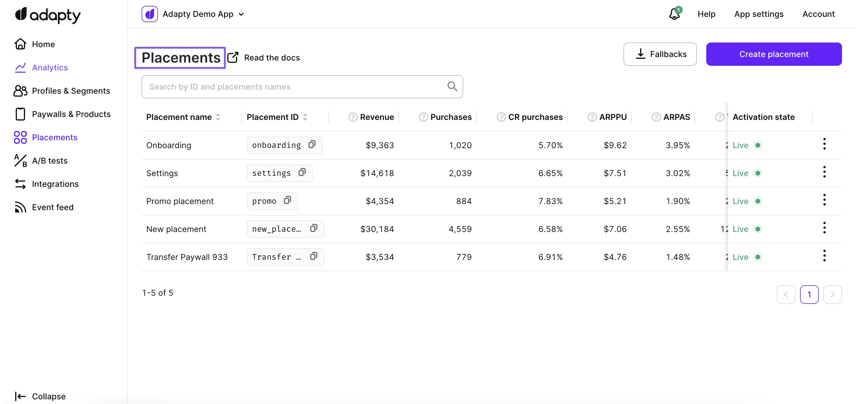Open the three-dot menu for Transfer Paywall 933

824,256
